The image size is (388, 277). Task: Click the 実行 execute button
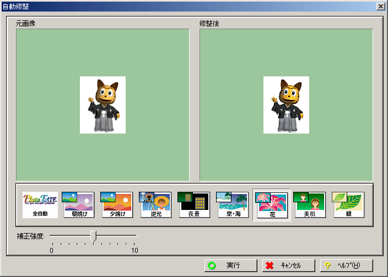[231, 265]
